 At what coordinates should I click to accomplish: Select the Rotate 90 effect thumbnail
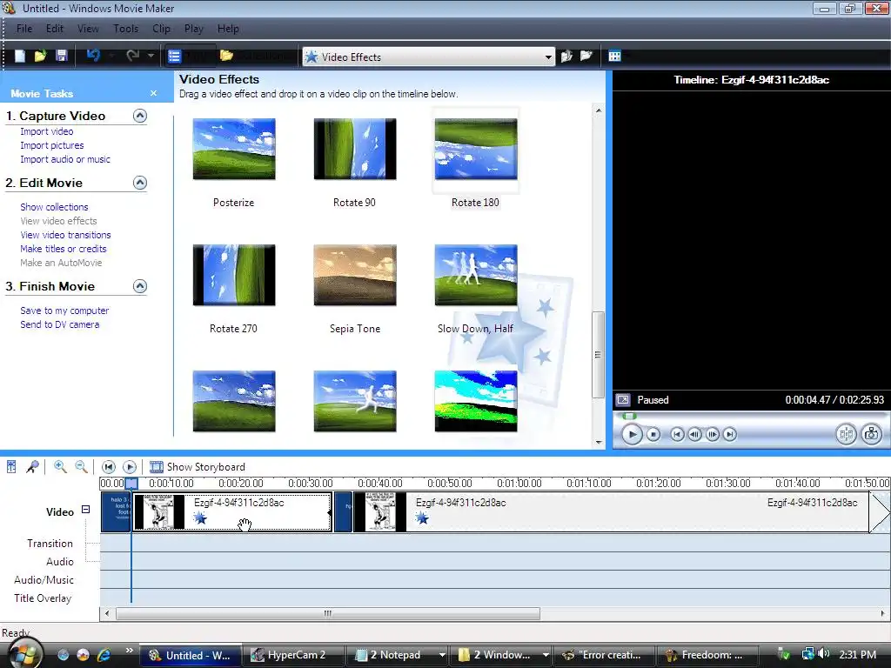click(355, 149)
